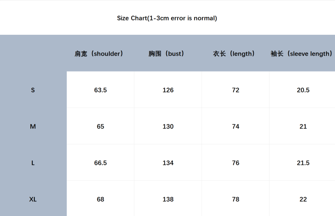Click the Size Chart title text

point(167,18)
